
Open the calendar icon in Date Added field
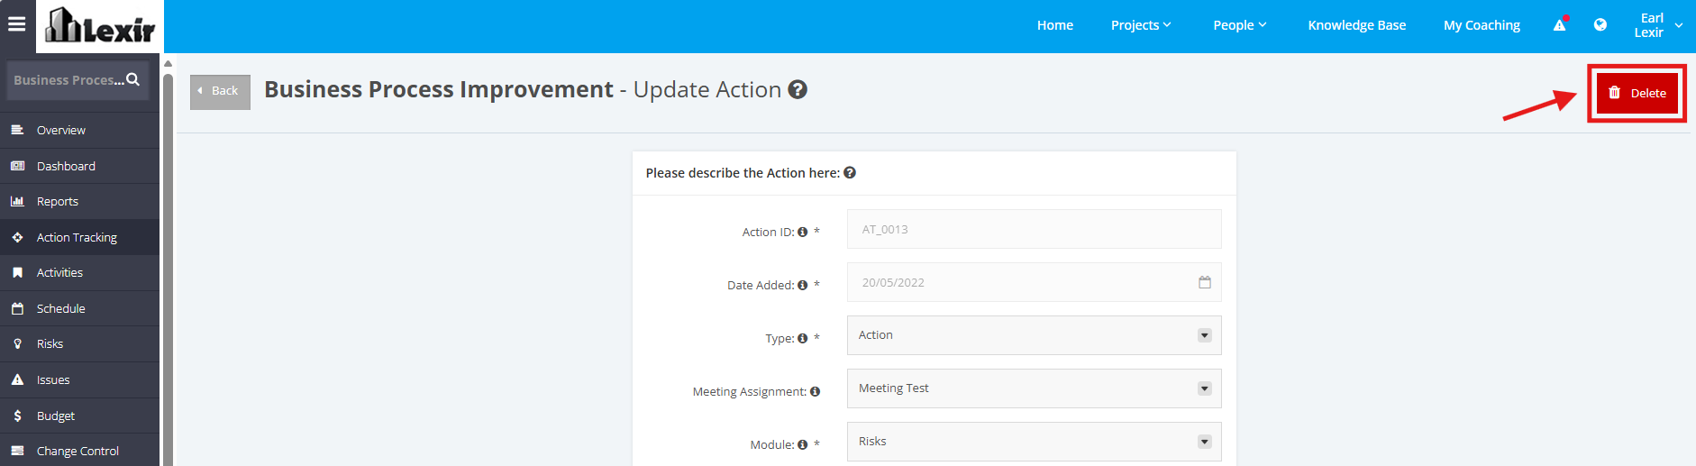(1205, 282)
